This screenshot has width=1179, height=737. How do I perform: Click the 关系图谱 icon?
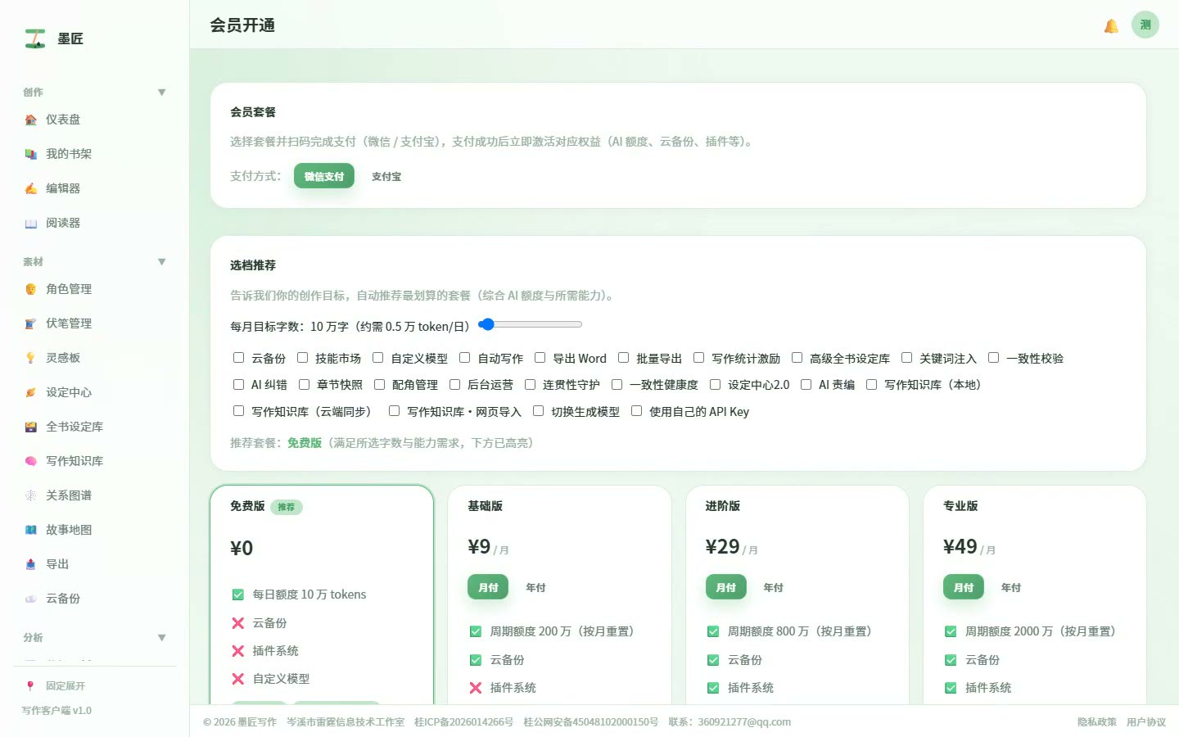tap(30, 495)
